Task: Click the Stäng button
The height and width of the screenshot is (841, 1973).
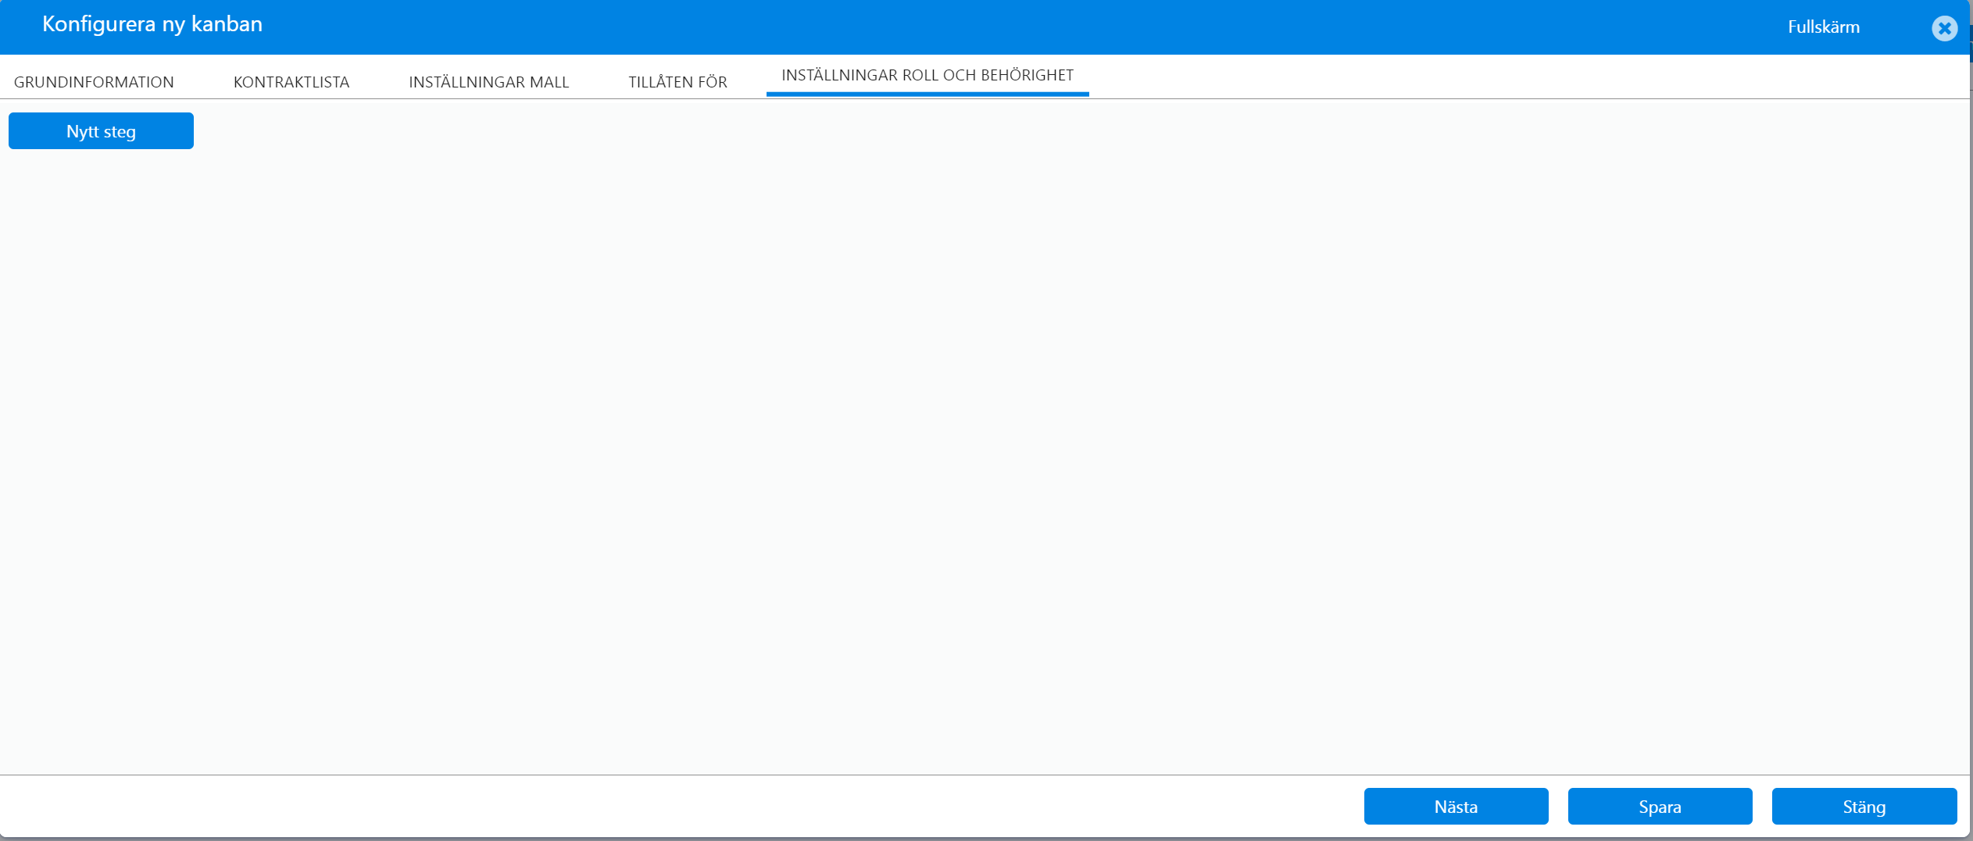Action: (x=1864, y=807)
